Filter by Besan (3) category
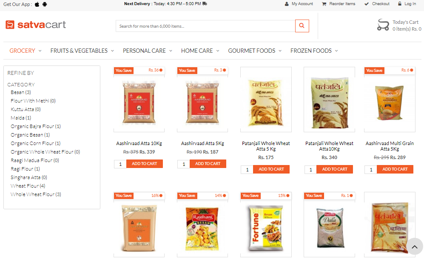Image resolution: width=424 pixels, height=262 pixels. [21, 92]
